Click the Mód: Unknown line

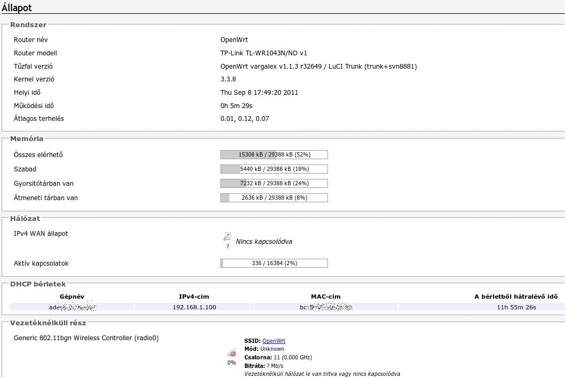(264, 349)
